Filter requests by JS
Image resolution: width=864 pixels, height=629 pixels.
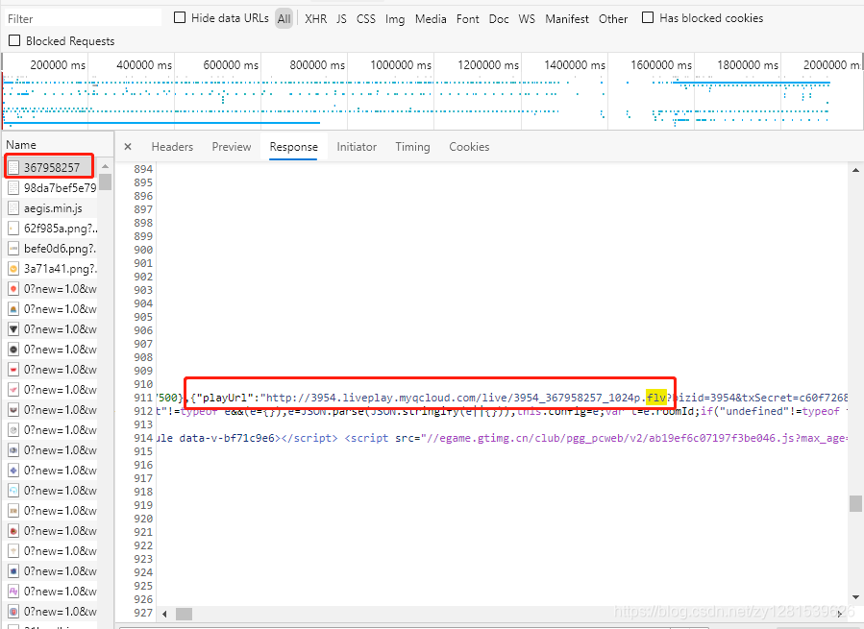pyautogui.click(x=341, y=19)
